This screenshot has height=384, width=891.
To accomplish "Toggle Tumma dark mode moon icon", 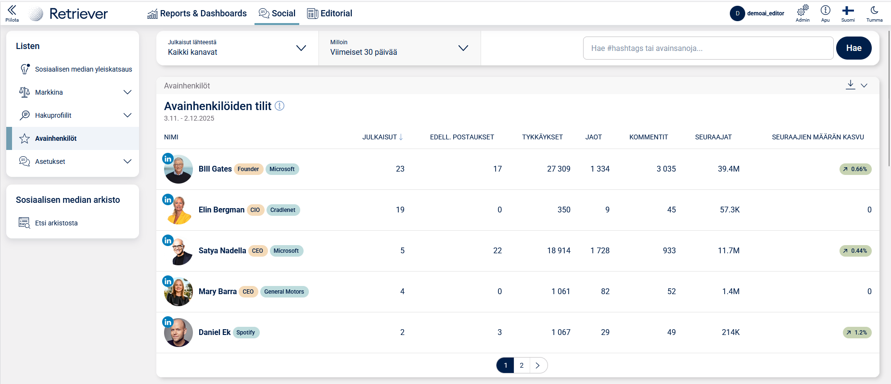I will pos(874,11).
